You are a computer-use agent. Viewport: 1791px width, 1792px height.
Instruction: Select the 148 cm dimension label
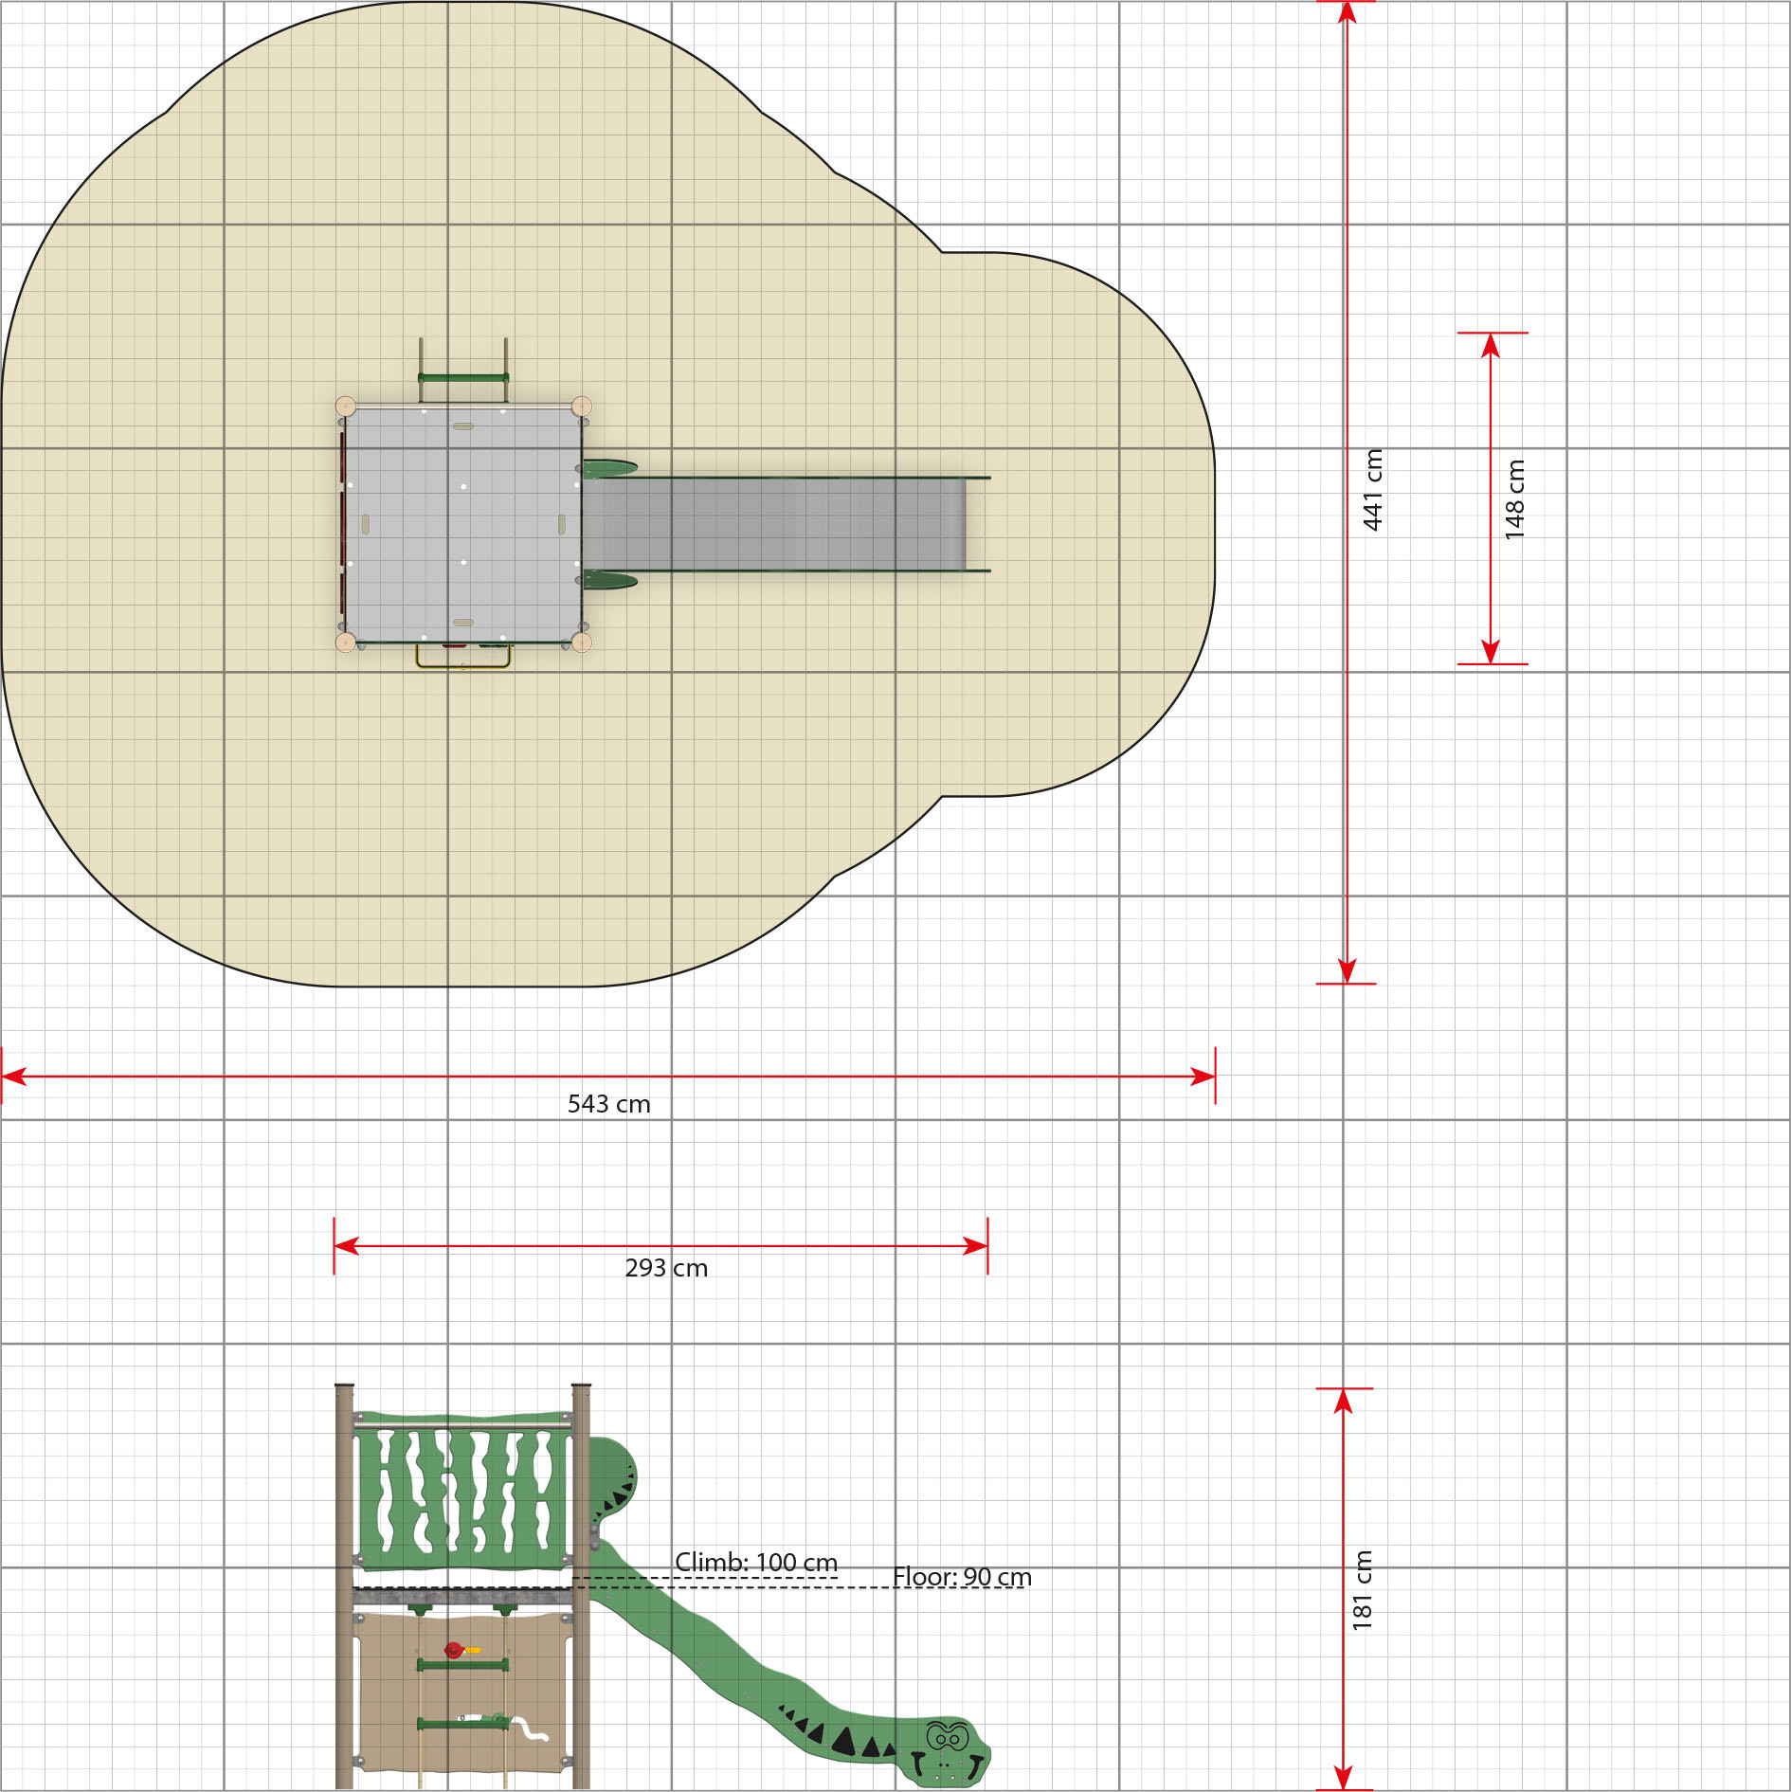pyautogui.click(x=1514, y=500)
